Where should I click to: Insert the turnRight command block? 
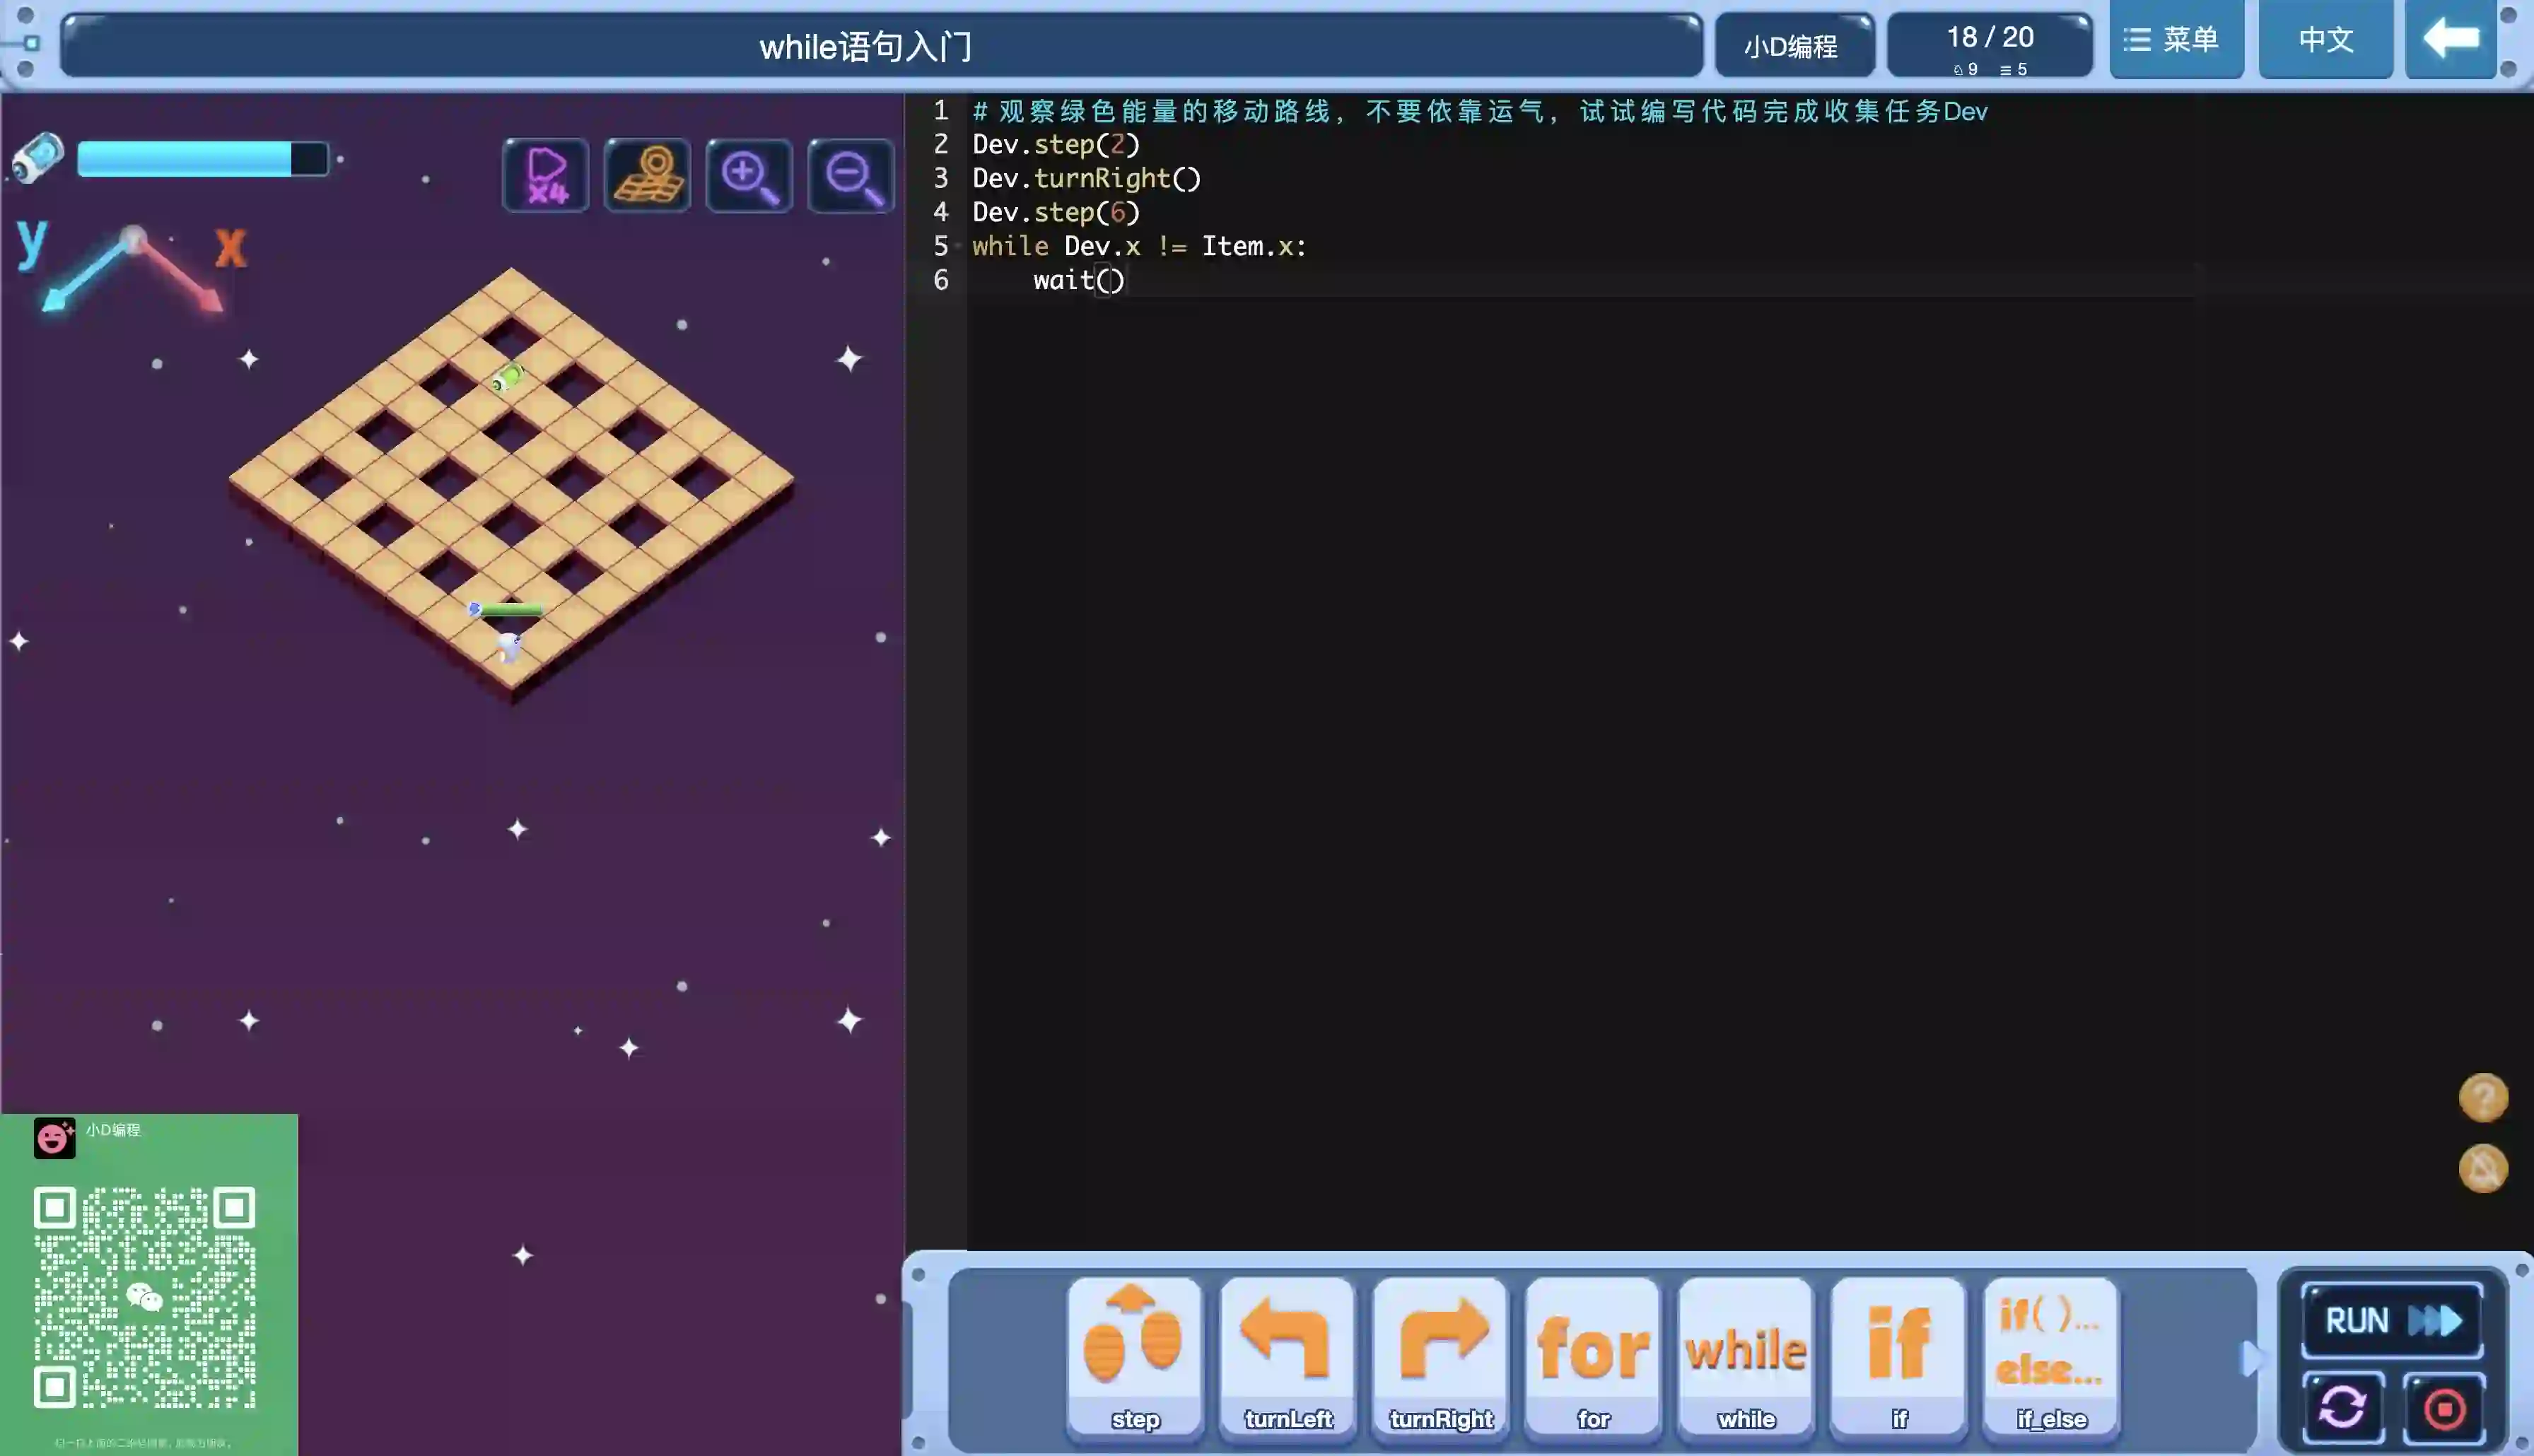pyautogui.click(x=1440, y=1354)
